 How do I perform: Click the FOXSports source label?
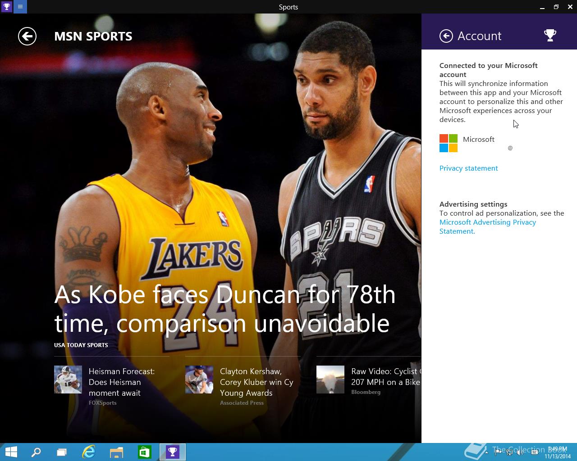click(103, 403)
